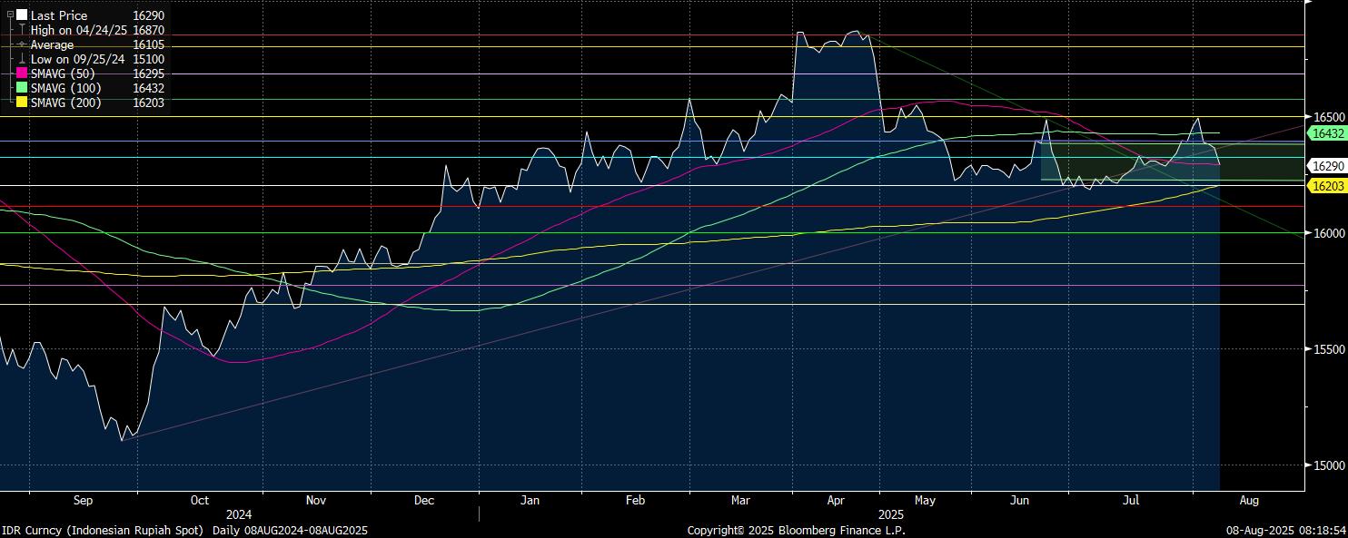Viewport: 1348px width, 538px height.
Task: Select the 'High on 04/24/25' legend entry
Action: pyautogui.click(x=80, y=30)
